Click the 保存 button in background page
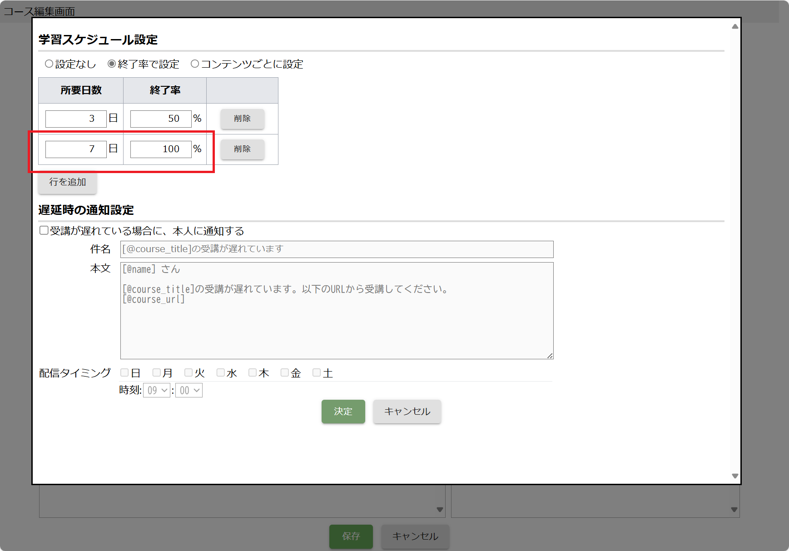The width and height of the screenshot is (789, 551). tap(351, 536)
